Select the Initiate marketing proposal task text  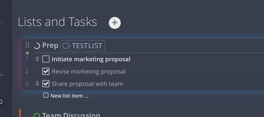[91, 59]
